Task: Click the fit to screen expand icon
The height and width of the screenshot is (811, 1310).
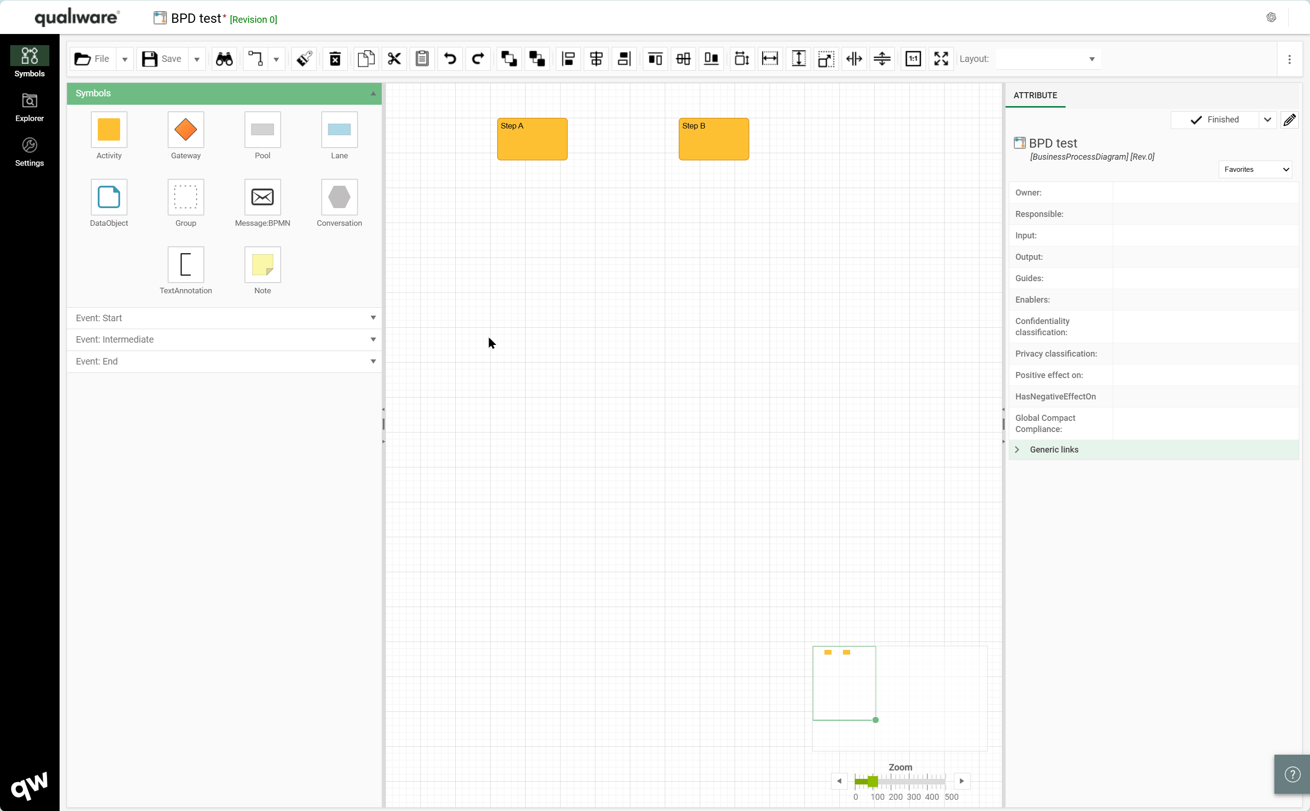Action: [x=941, y=59]
